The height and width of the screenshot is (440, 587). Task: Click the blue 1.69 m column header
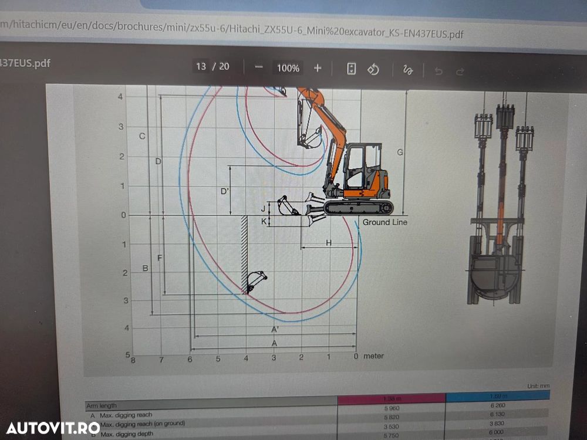pos(498,396)
